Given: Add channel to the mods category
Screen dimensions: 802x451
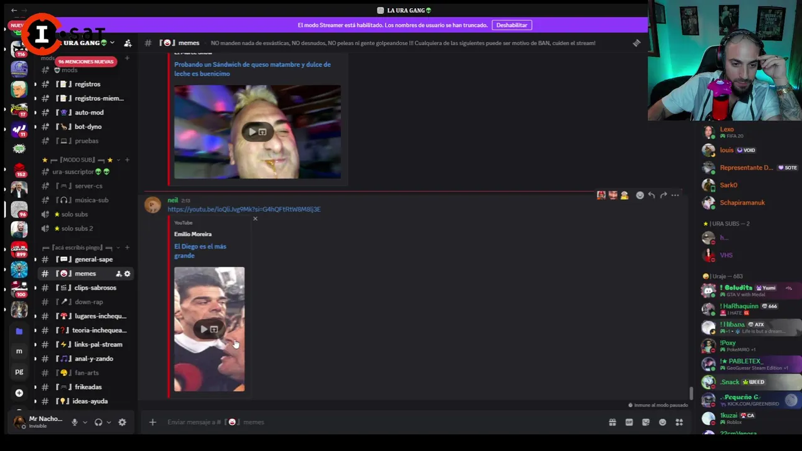Looking at the screenshot, I should pyautogui.click(x=127, y=58).
